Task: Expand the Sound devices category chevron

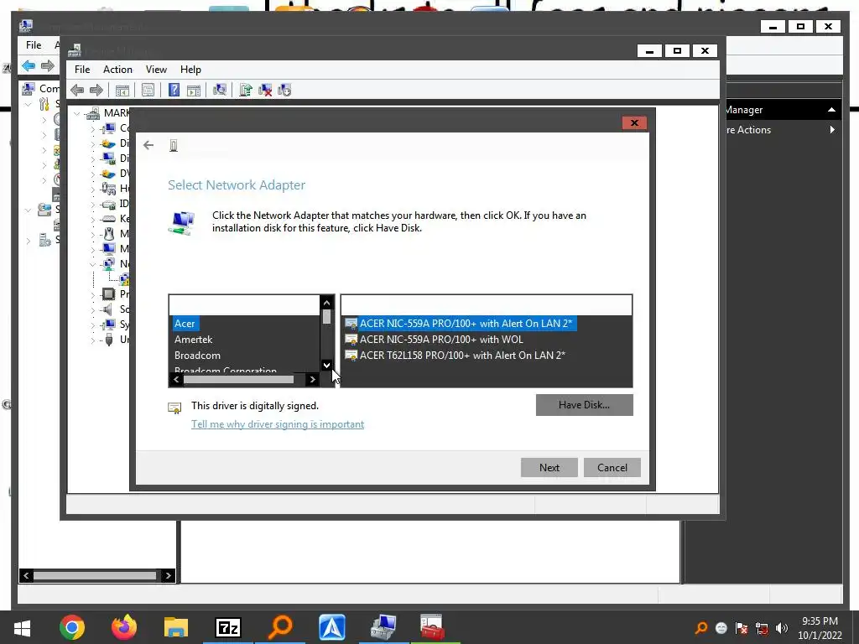Action: click(x=92, y=310)
